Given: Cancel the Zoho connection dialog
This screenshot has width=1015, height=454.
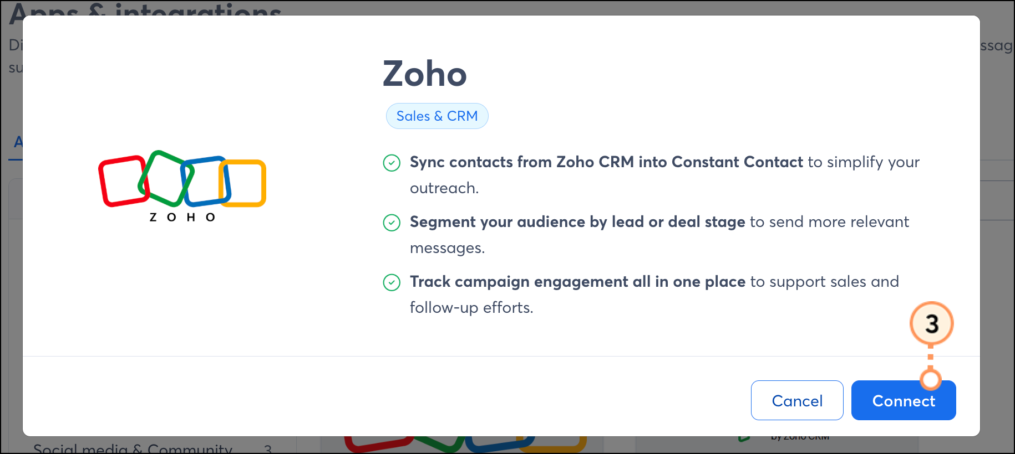Looking at the screenshot, I should click(x=796, y=400).
